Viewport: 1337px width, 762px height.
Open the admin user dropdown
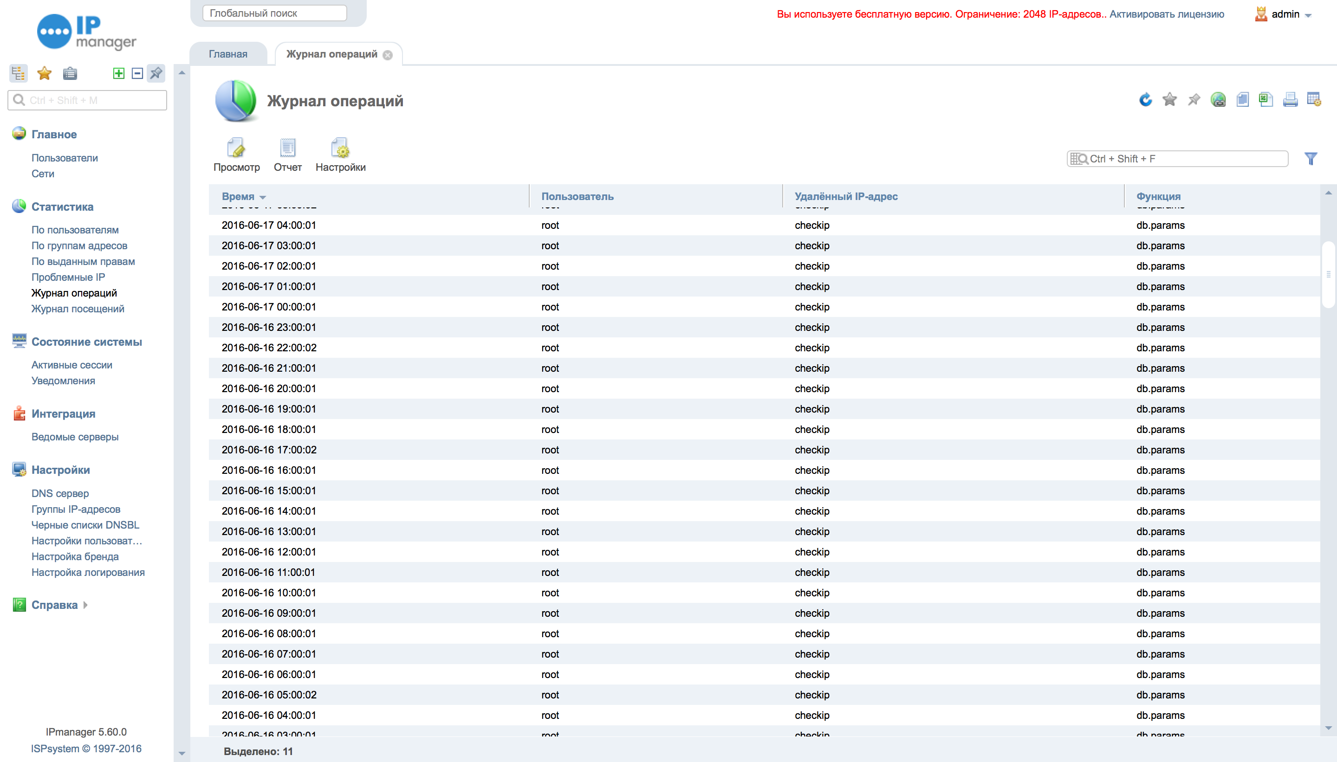(x=1285, y=14)
